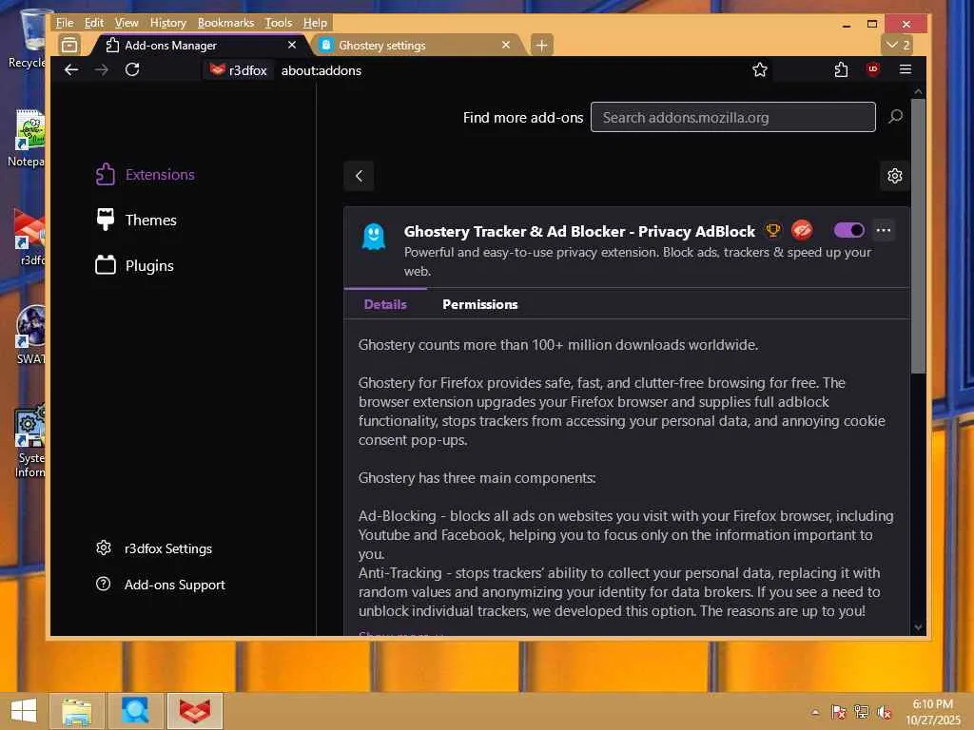Click the scrollbar up arrow
This screenshot has width=974, height=730.
pos(918,91)
